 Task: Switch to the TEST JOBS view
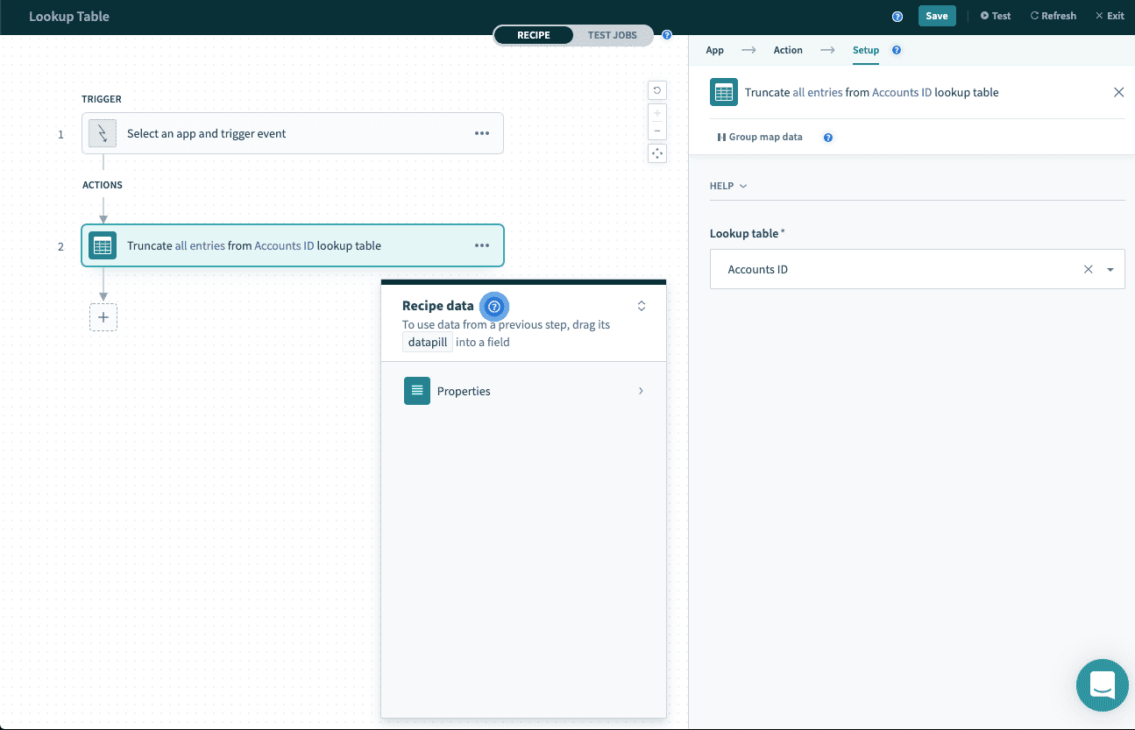[612, 35]
